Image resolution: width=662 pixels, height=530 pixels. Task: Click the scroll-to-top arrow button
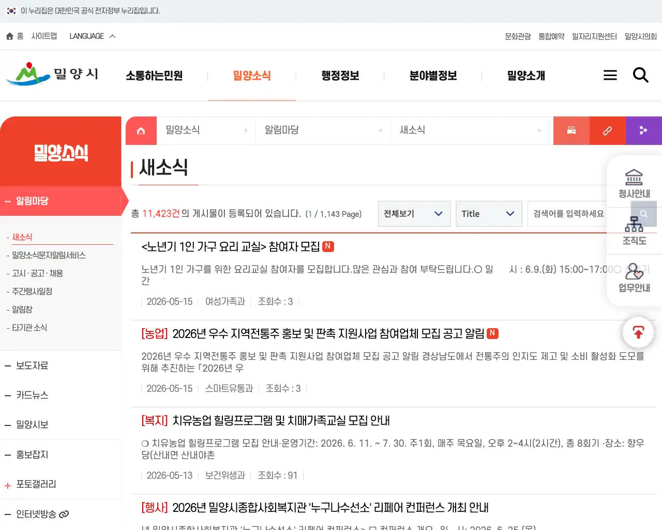tap(638, 332)
